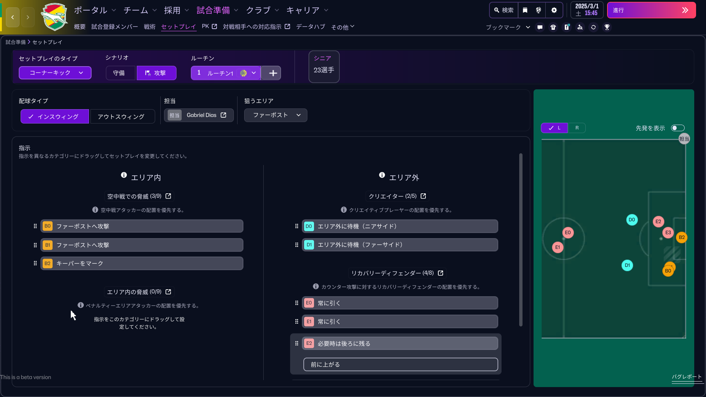Image resolution: width=706 pixels, height=397 pixels.
Task: Open クリエイター category external link icon
Action: click(x=423, y=196)
